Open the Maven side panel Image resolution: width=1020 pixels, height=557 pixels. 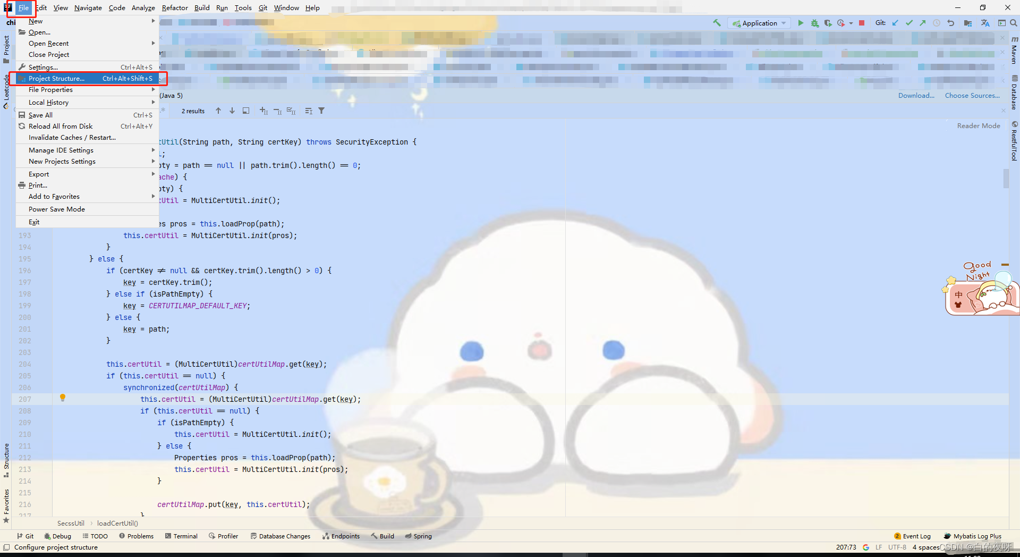pyautogui.click(x=1014, y=50)
